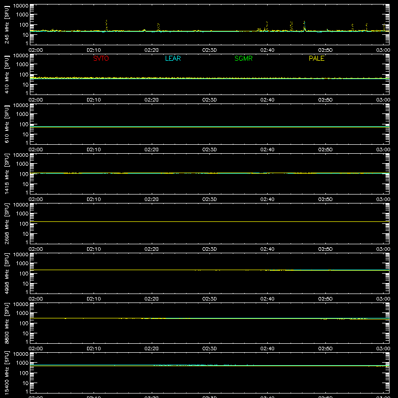
Task: Click the 245 MHz burst spike near 02:12
Action: (x=106, y=25)
